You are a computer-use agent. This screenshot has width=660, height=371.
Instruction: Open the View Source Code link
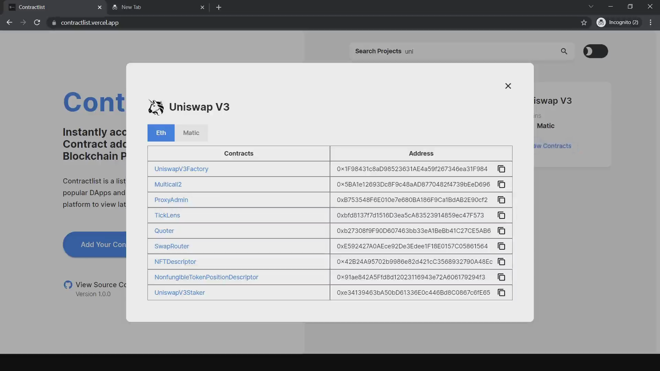[101, 285]
